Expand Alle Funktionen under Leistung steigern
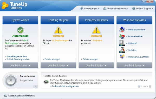This screenshot has height=99, width=156. tap(58, 65)
